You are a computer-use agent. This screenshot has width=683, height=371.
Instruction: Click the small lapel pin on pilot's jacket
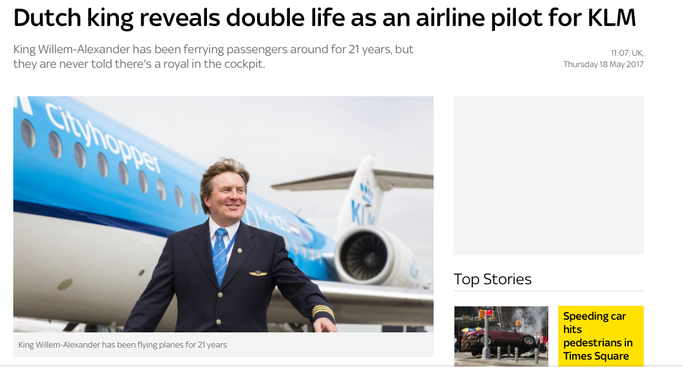point(240,251)
